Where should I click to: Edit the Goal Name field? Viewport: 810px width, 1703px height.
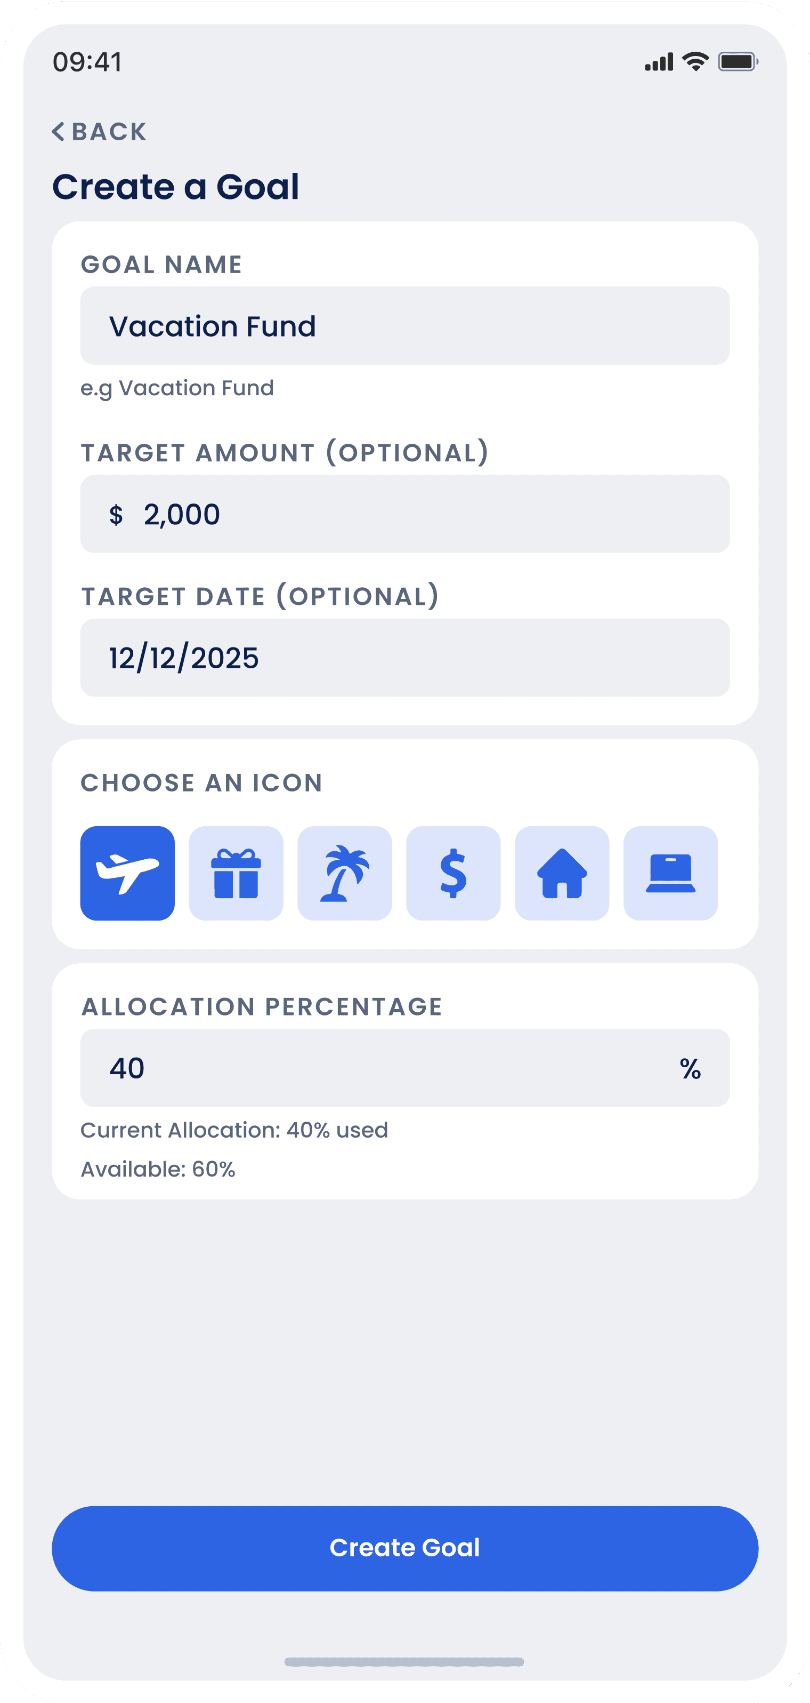coord(405,325)
